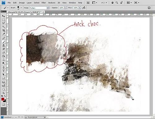The height and width of the screenshot is (119, 155).
Task: Click the Hand icon in the application bar
Action: coord(112,2)
